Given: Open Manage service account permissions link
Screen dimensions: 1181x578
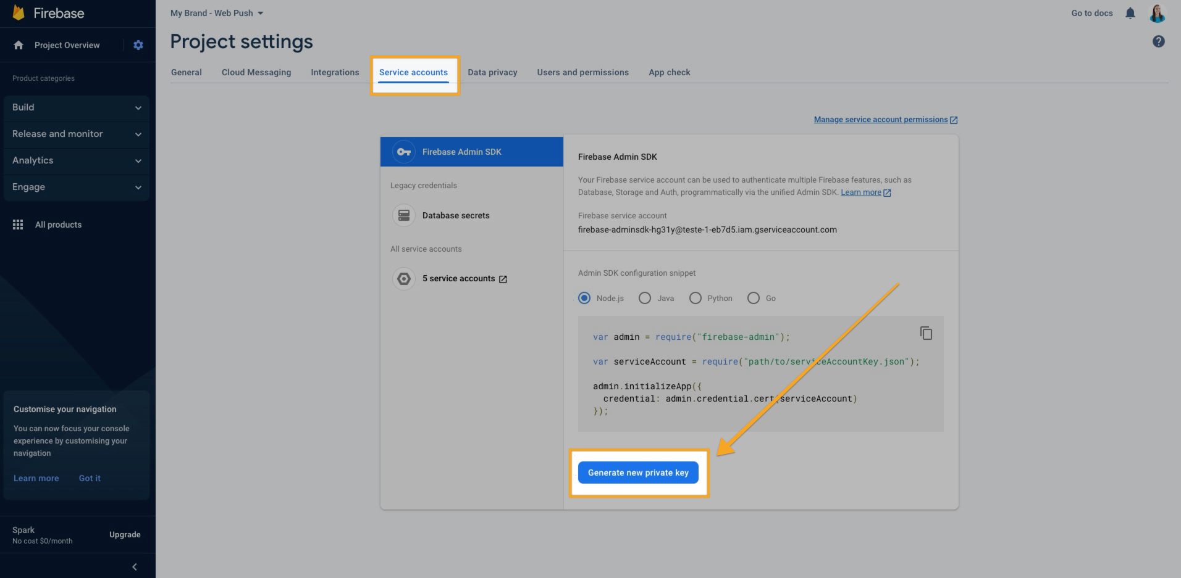Looking at the screenshot, I should [880, 120].
